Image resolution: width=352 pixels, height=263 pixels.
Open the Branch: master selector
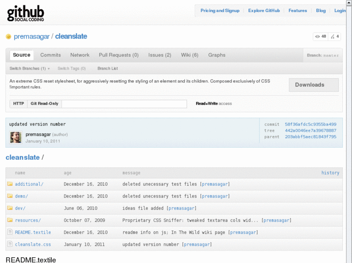coord(322,55)
